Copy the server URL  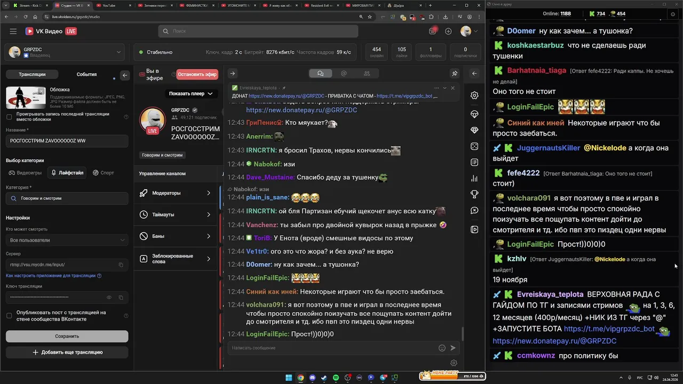[x=121, y=265]
